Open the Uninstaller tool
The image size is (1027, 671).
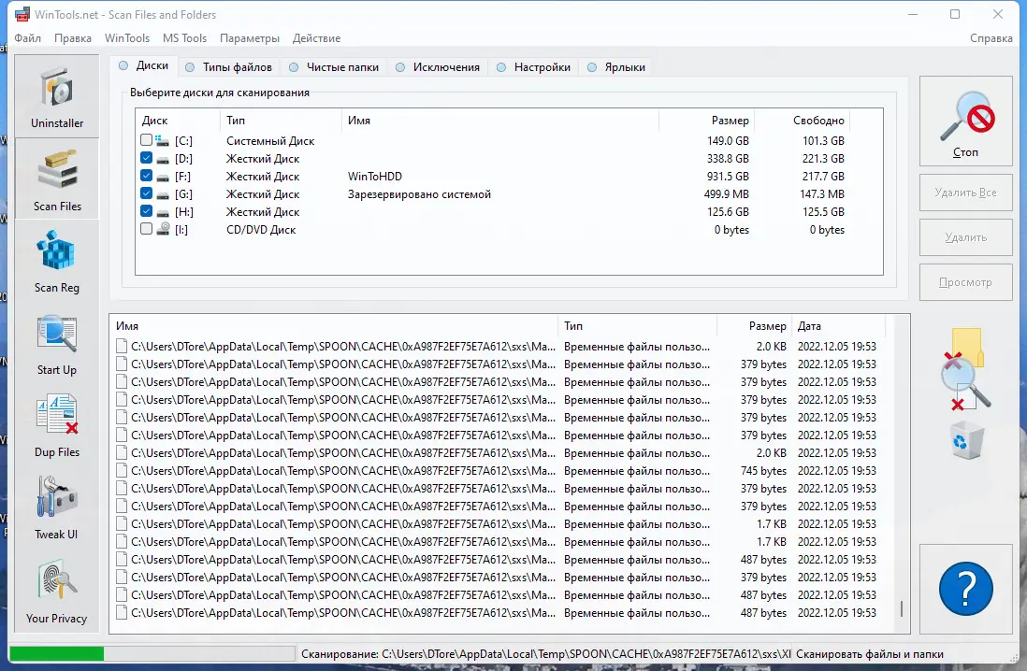coord(57,96)
